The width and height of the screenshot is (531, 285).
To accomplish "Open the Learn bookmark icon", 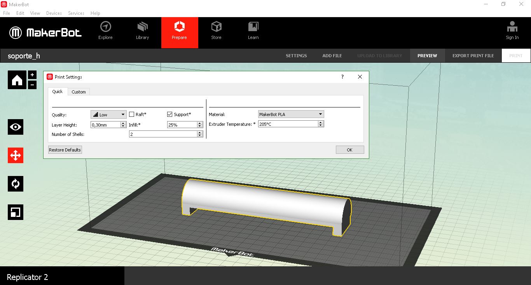I will pyautogui.click(x=253, y=27).
